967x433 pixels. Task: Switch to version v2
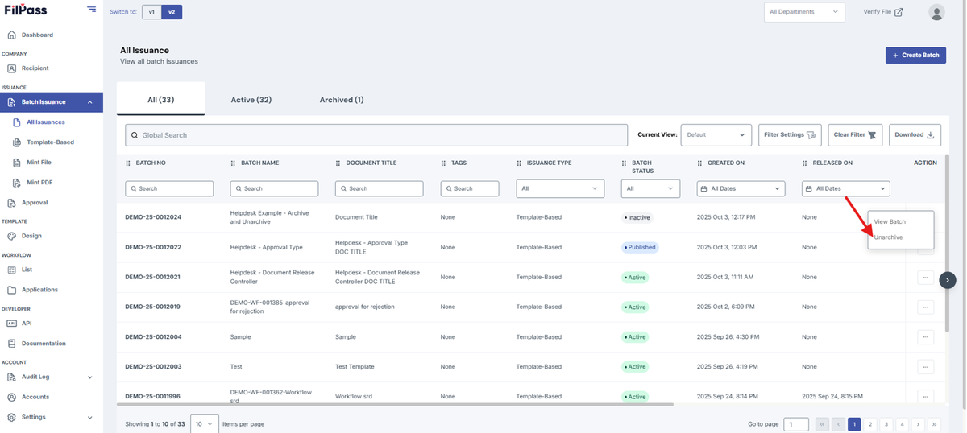172,12
